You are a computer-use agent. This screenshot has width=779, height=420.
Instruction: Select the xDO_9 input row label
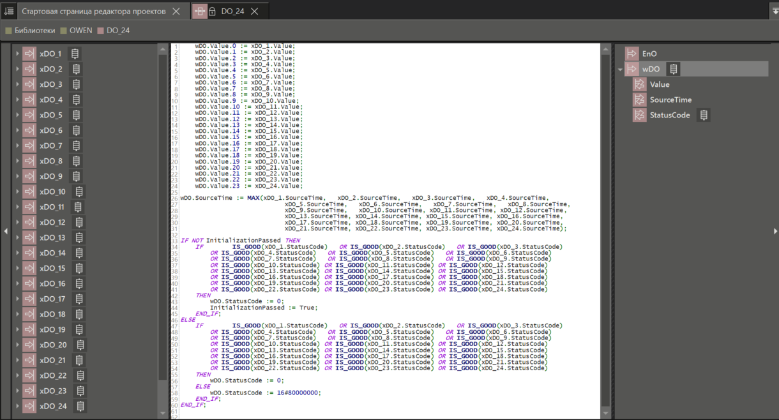tap(51, 176)
